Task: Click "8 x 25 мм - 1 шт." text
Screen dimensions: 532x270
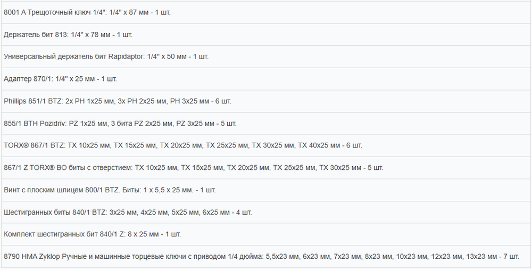Action: pos(154,234)
